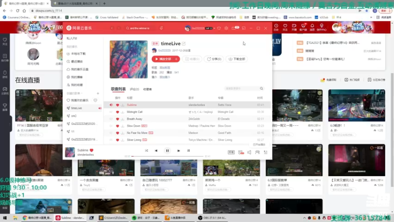The image size is (394, 222).
Task: Open the playlist cover artwork
Action: point(129,59)
